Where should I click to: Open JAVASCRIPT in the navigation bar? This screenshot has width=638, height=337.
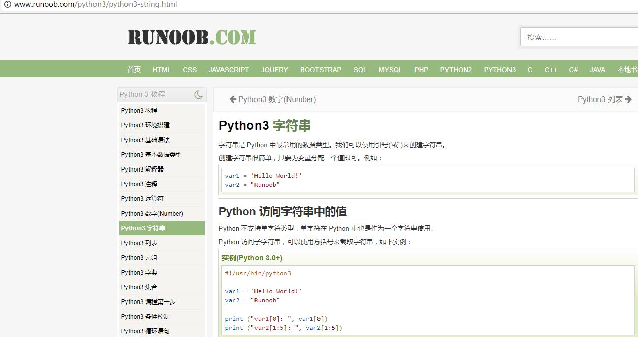[229, 70]
